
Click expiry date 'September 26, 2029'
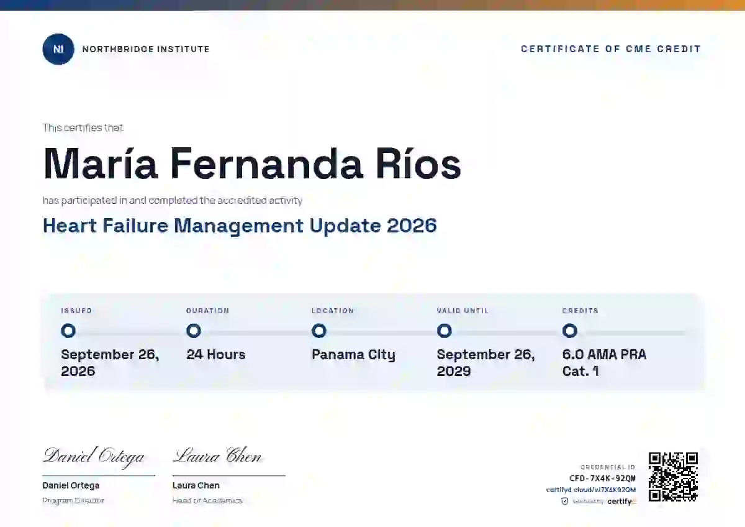(485, 363)
